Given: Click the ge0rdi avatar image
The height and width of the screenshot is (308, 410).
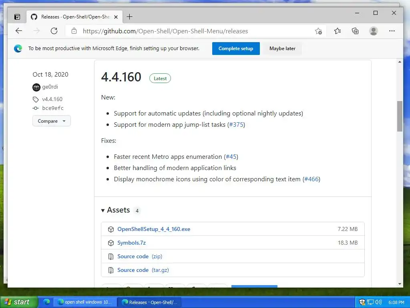Looking at the screenshot, I should coord(36,87).
